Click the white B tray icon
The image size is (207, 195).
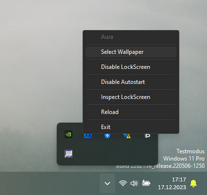point(147,136)
